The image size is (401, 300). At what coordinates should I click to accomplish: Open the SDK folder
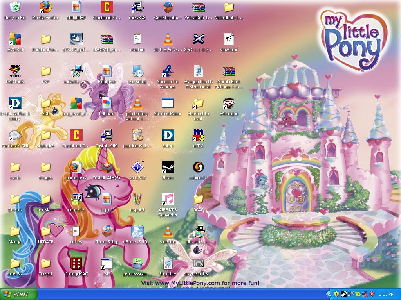45,104
